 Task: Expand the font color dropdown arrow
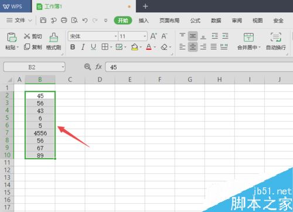pyautogui.click(x=155, y=47)
